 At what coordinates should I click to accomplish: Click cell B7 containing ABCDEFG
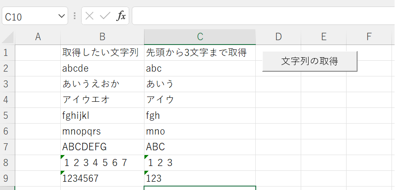coord(102,147)
